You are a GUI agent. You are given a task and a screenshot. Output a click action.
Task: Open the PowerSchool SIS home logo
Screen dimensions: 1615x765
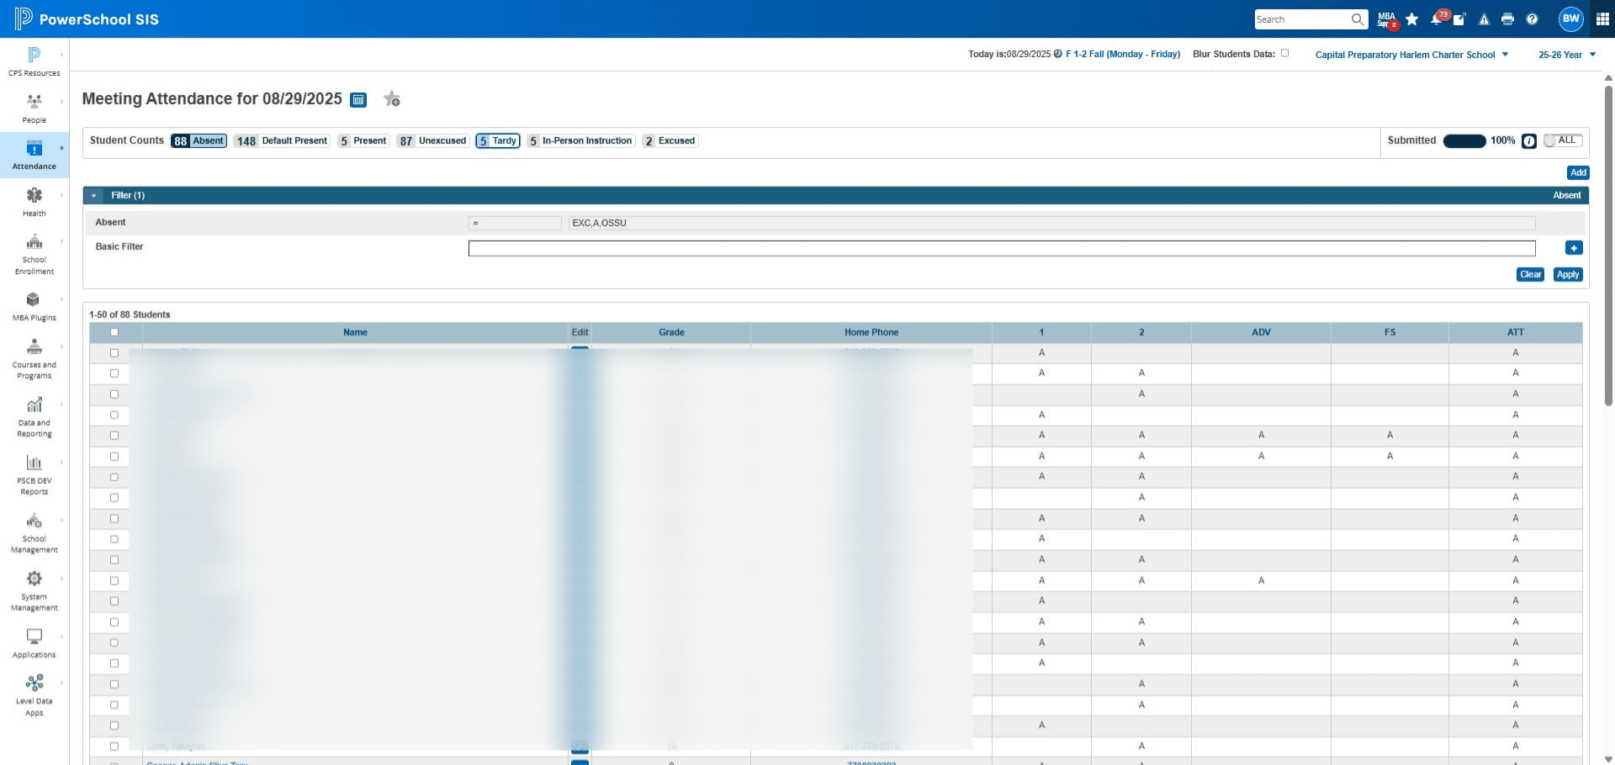[87, 18]
